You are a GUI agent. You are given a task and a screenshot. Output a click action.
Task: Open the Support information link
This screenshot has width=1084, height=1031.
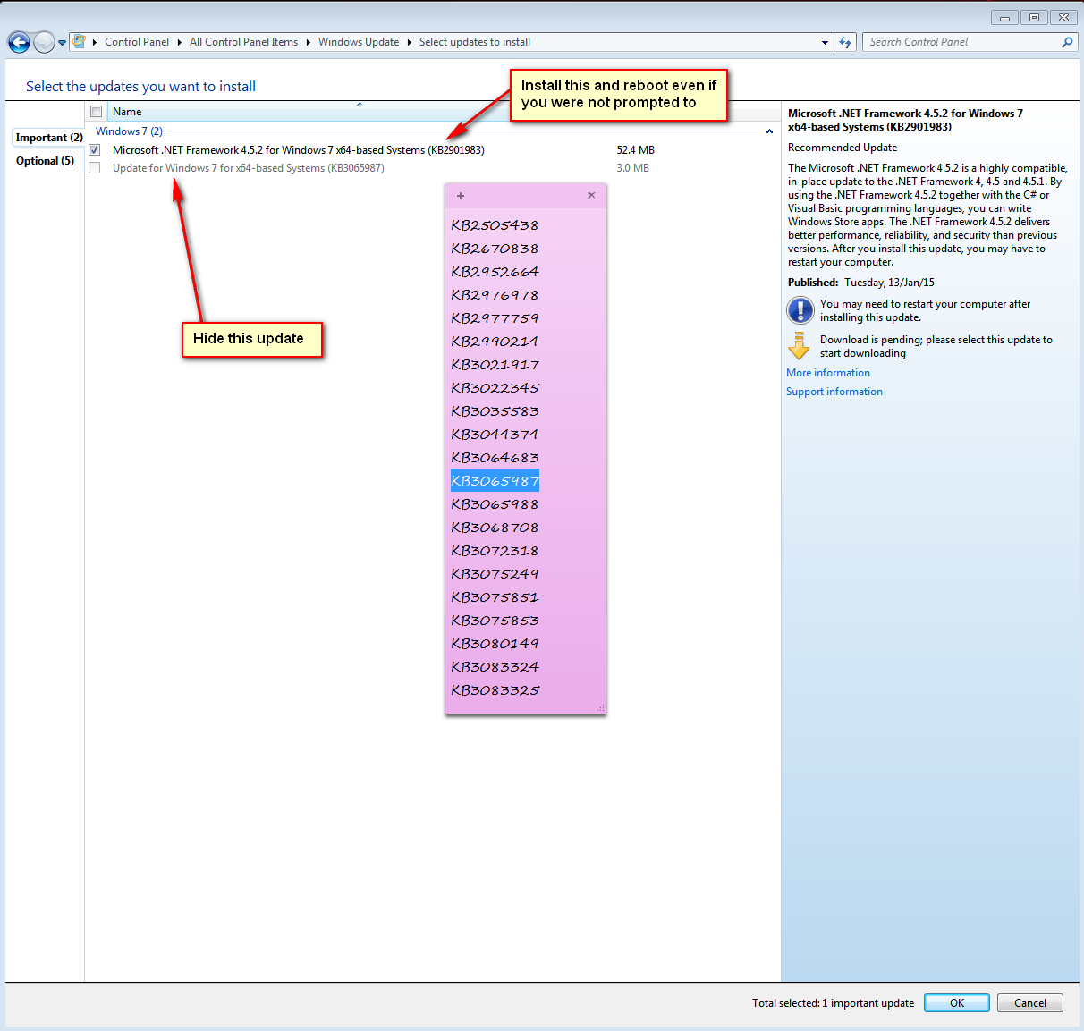coord(834,392)
